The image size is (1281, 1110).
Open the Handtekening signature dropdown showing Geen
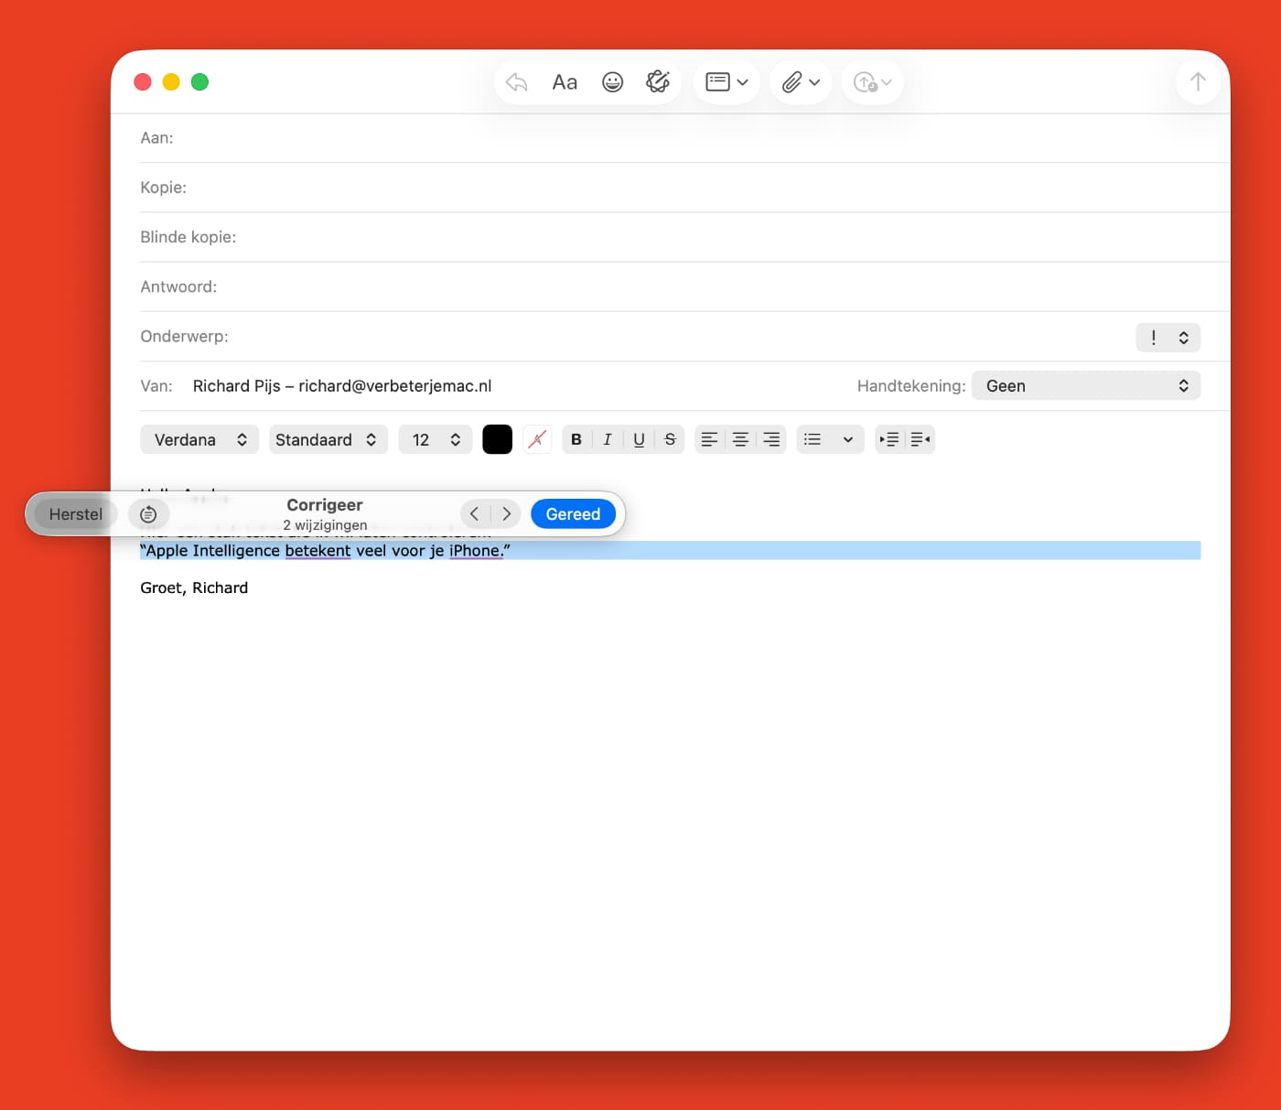(1085, 385)
